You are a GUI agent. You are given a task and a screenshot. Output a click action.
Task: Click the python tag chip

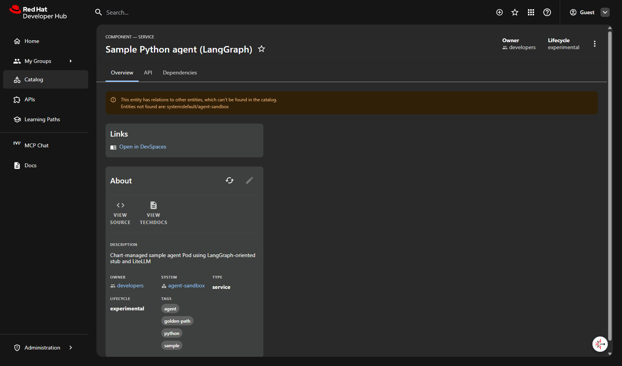click(x=172, y=333)
